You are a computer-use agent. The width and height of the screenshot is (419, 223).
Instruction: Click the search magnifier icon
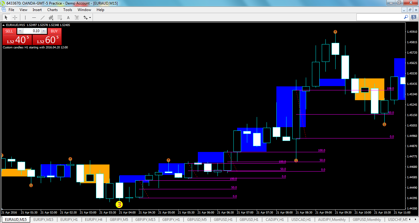[x=406, y=17]
